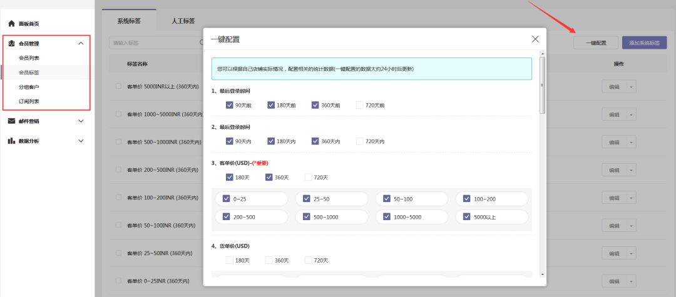Open 会员列表 in the sidebar

point(29,58)
